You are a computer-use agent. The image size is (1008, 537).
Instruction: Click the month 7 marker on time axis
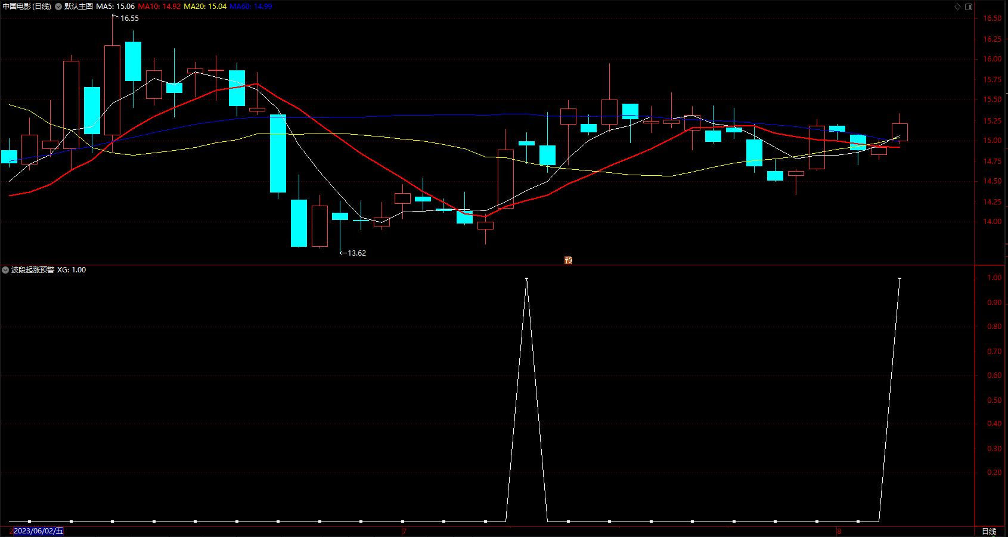(x=404, y=531)
